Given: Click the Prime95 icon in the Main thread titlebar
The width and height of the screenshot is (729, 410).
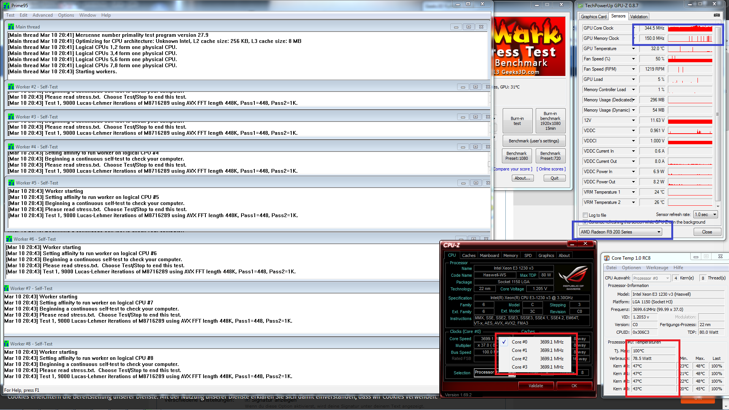Looking at the screenshot, I should click(11, 27).
